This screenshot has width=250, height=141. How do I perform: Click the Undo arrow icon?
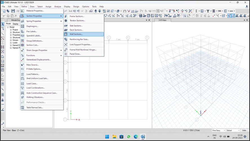[18, 11]
